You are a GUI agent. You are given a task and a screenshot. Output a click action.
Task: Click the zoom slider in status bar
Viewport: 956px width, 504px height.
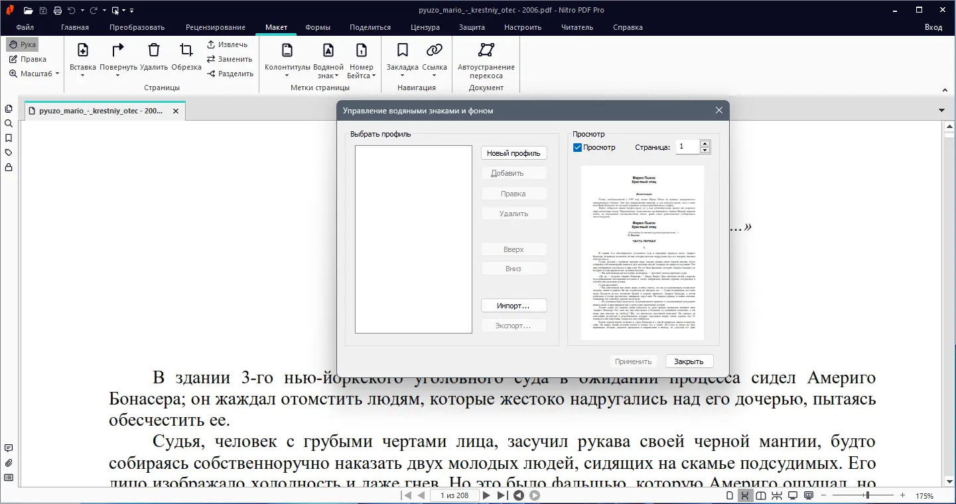(866, 495)
